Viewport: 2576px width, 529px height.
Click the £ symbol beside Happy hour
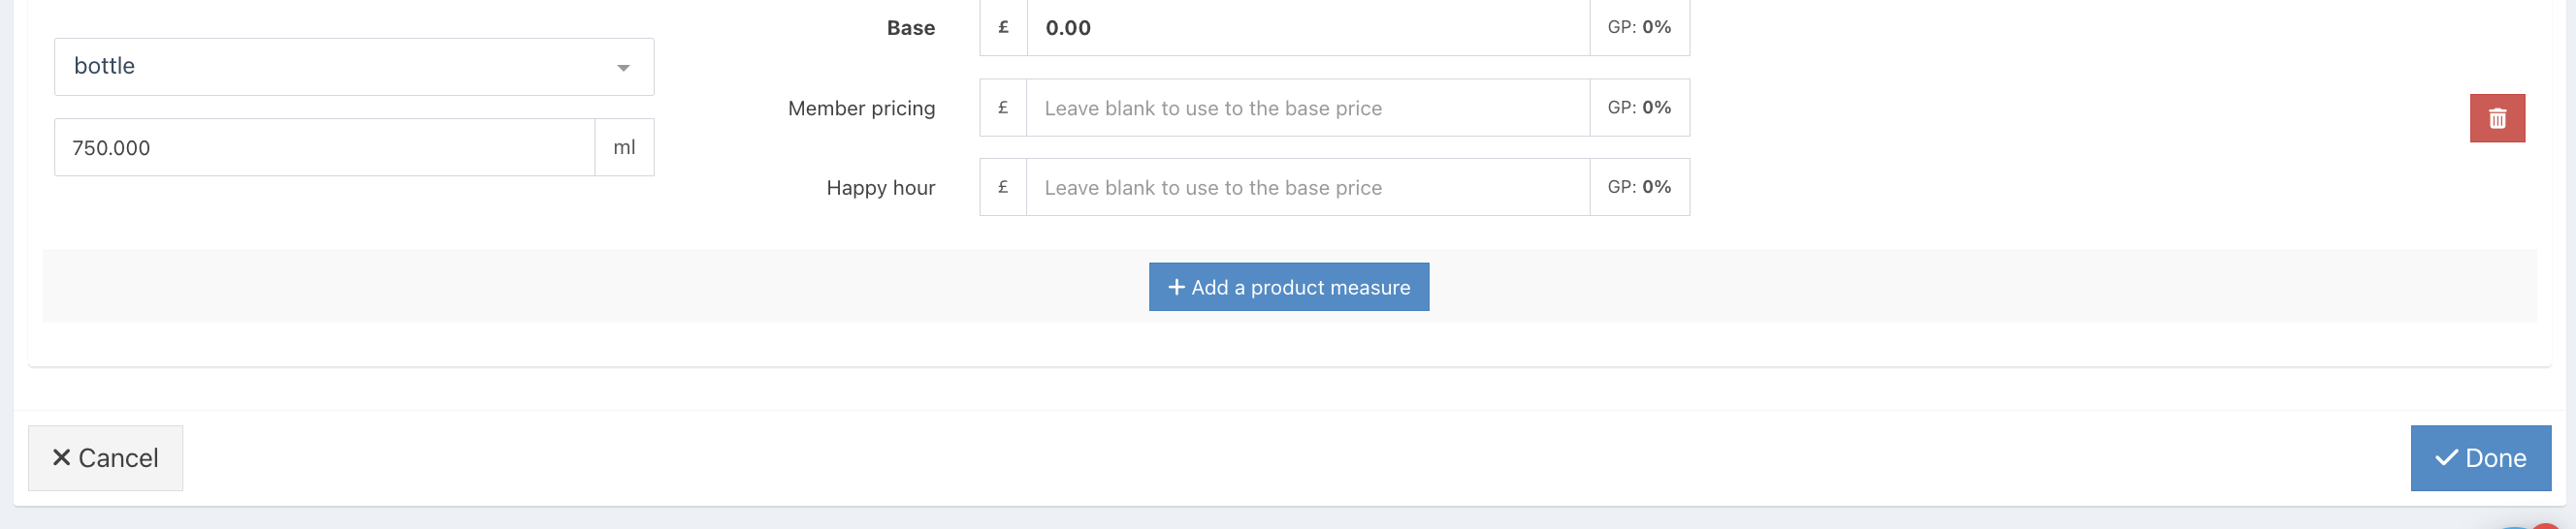tap(1003, 188)
